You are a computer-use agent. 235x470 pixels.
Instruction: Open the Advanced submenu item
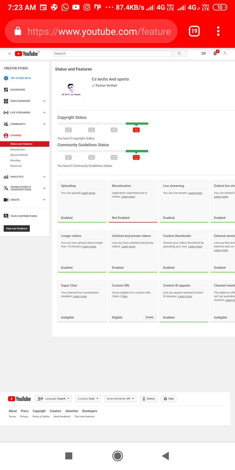tap(16, 166)
